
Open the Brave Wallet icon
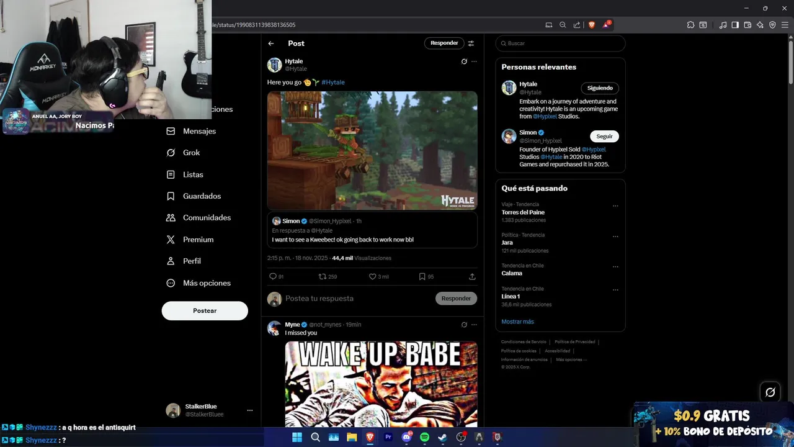(x=747, y=25)
